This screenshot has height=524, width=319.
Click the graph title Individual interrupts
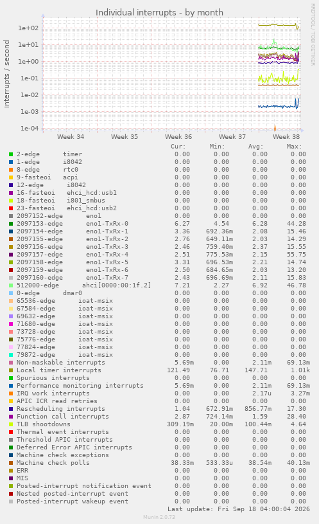[159, 12]
